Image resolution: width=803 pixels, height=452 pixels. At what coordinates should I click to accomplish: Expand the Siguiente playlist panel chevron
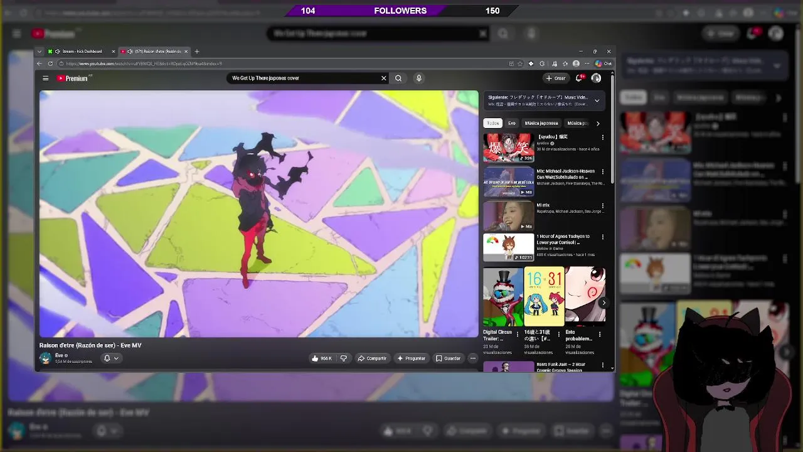[597, 100]
